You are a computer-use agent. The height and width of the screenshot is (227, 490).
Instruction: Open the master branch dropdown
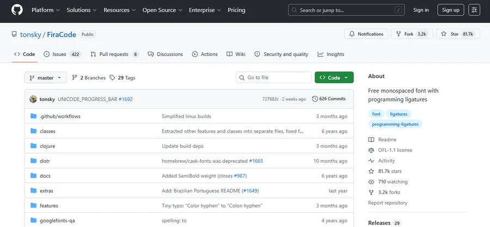point(46,78)
